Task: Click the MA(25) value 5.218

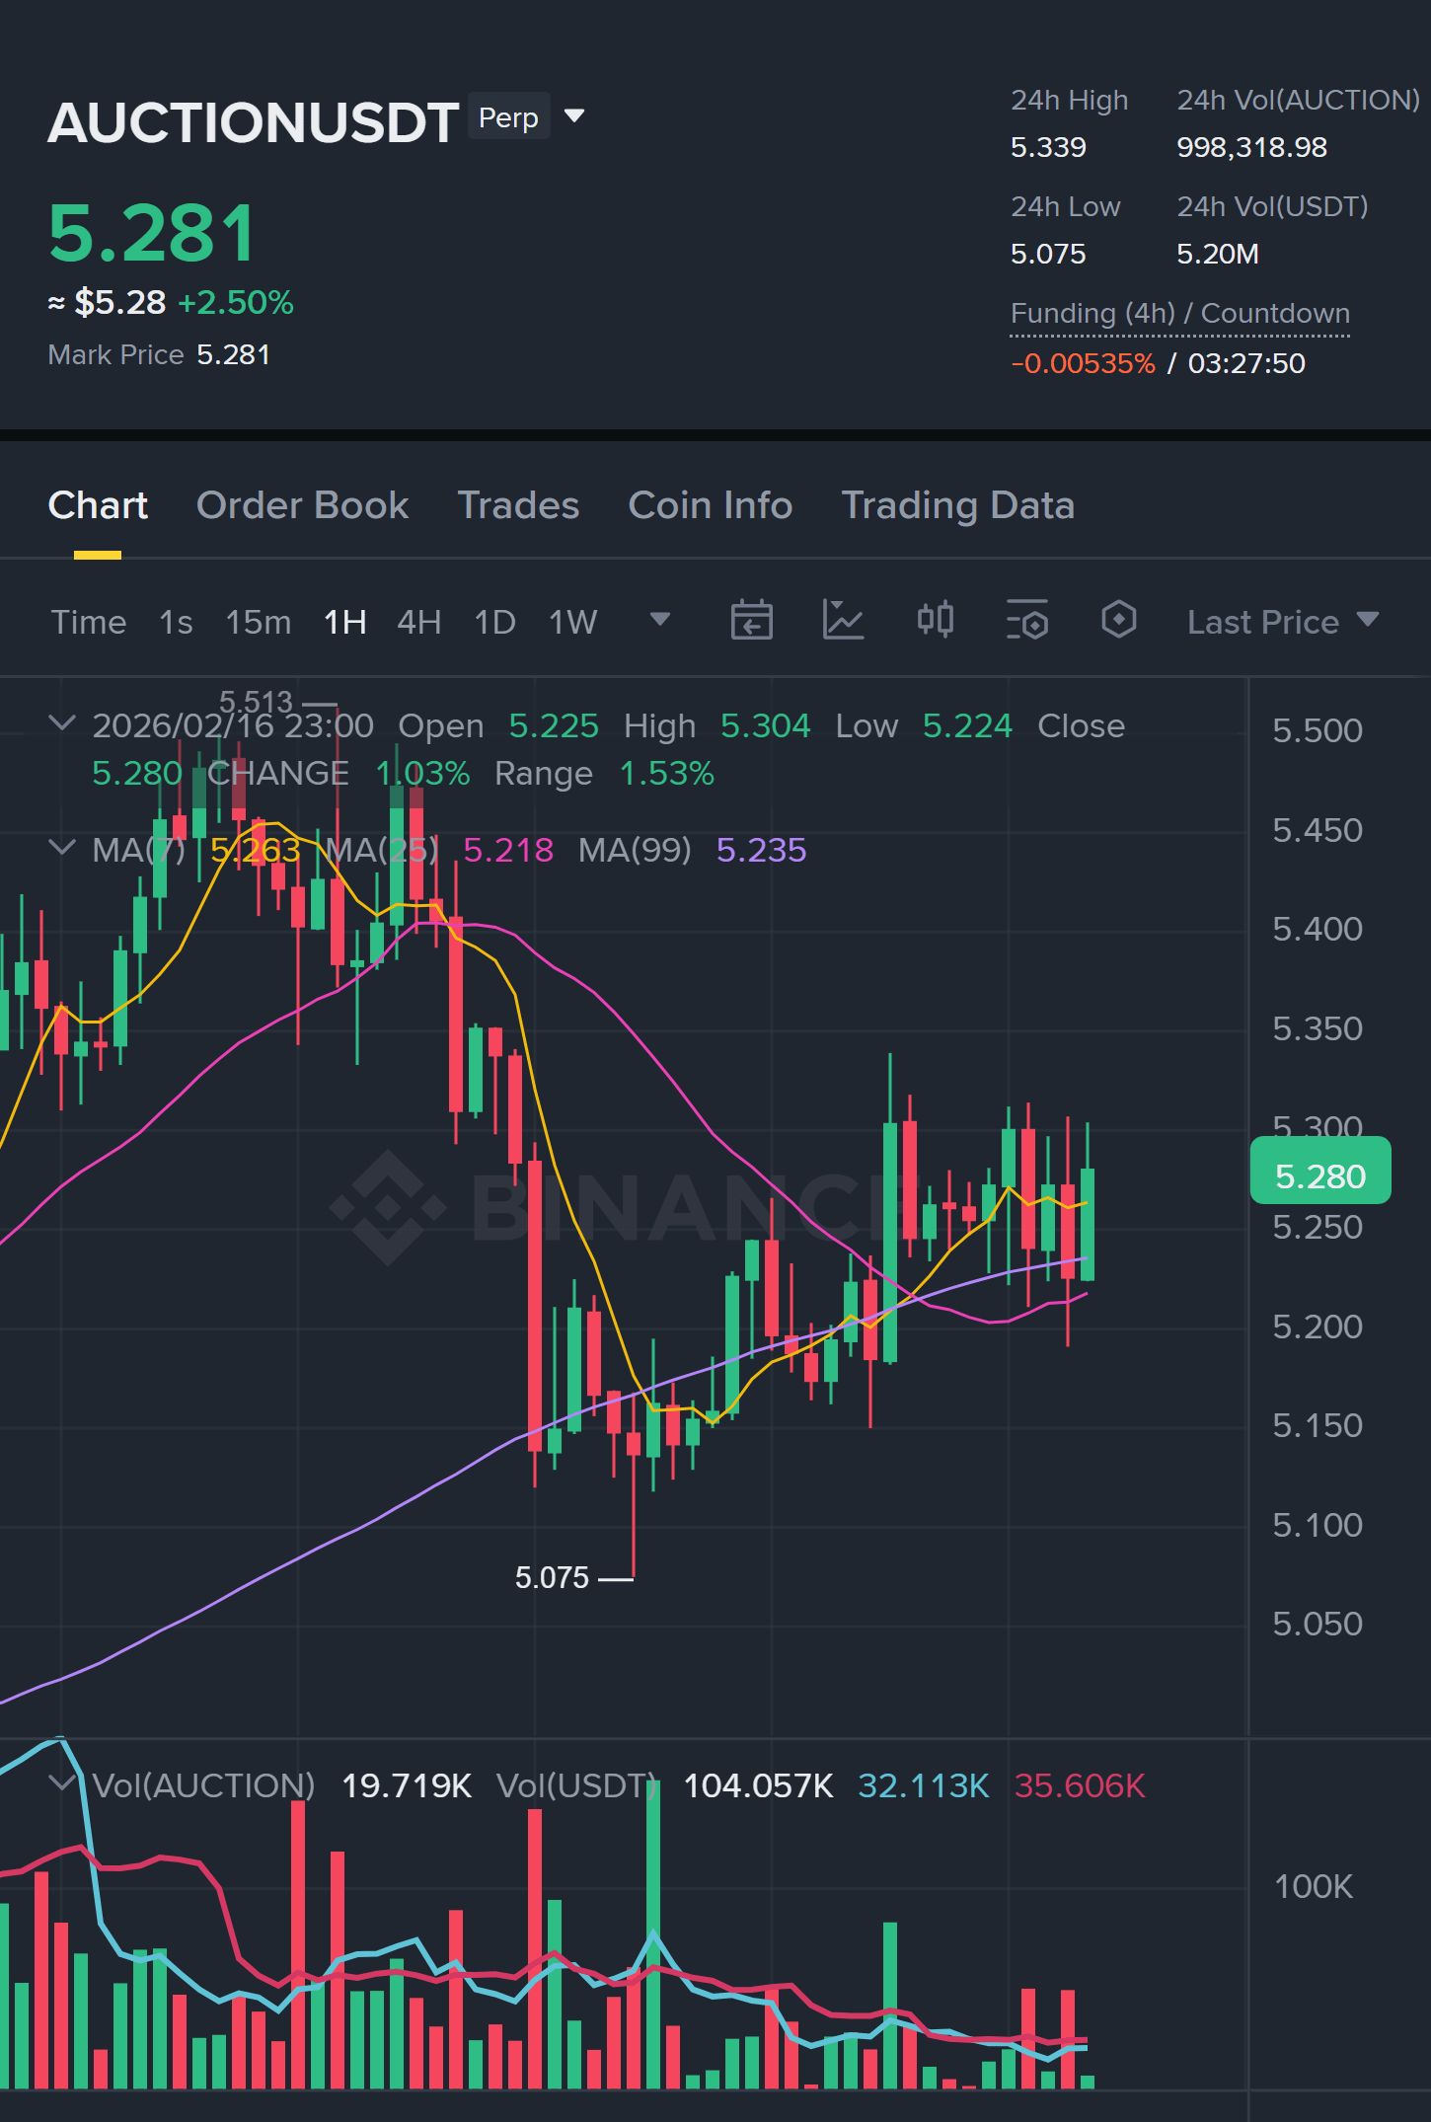Action: [x=508, y=850]
